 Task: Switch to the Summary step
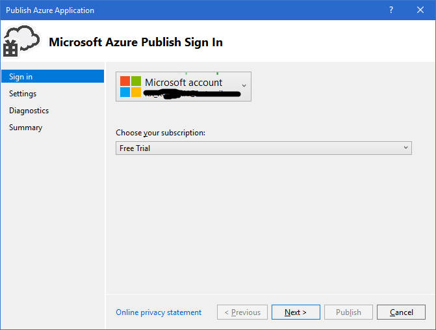click(25, 128)
